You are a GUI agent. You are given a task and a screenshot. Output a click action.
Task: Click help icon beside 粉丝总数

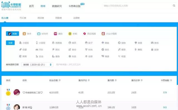[x=60, y=80]
